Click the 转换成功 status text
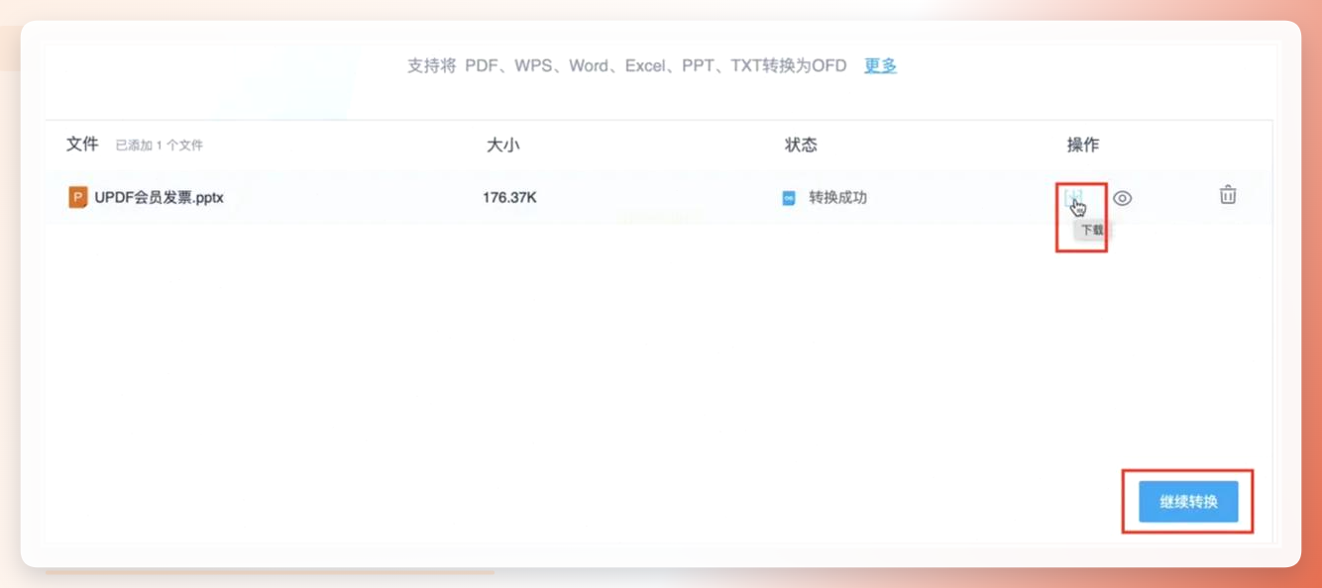 (x=837, y=198)
